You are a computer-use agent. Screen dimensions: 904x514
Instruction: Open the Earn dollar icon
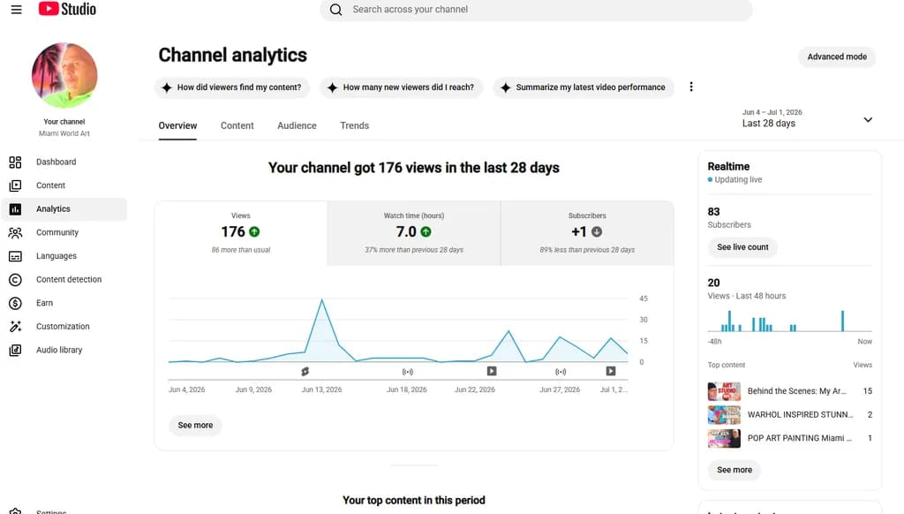coord(16,303)
